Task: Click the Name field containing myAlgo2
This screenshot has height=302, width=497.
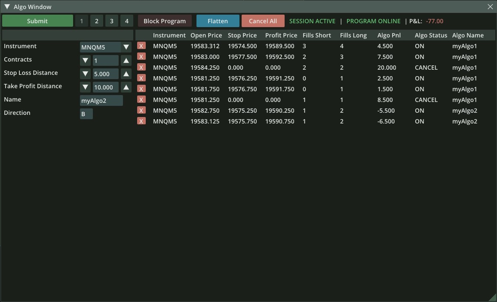Action: 101,101
